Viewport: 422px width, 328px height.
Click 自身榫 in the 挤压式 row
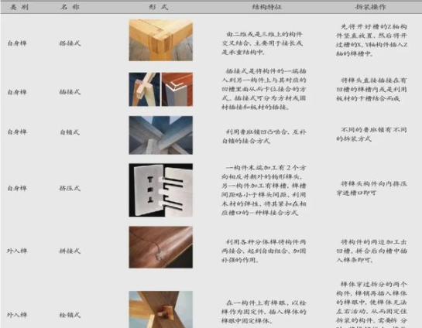[x=17, y=188]
